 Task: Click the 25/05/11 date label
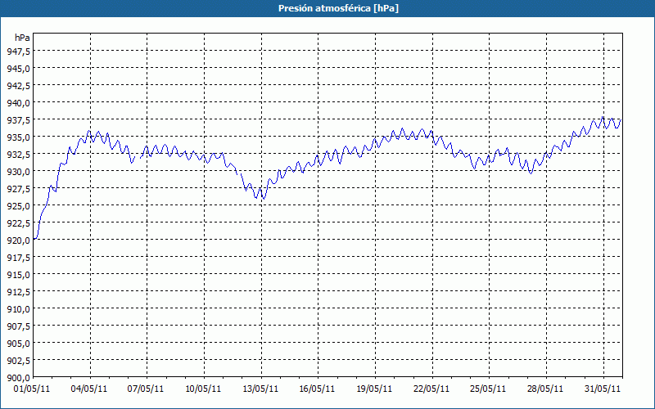coord(488,389)
